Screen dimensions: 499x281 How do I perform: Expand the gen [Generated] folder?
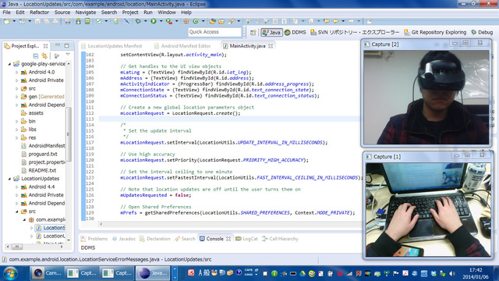[16, 97]
